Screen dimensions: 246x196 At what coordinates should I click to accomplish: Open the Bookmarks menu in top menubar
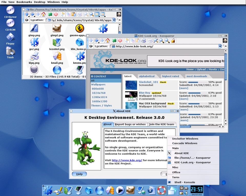24,2
